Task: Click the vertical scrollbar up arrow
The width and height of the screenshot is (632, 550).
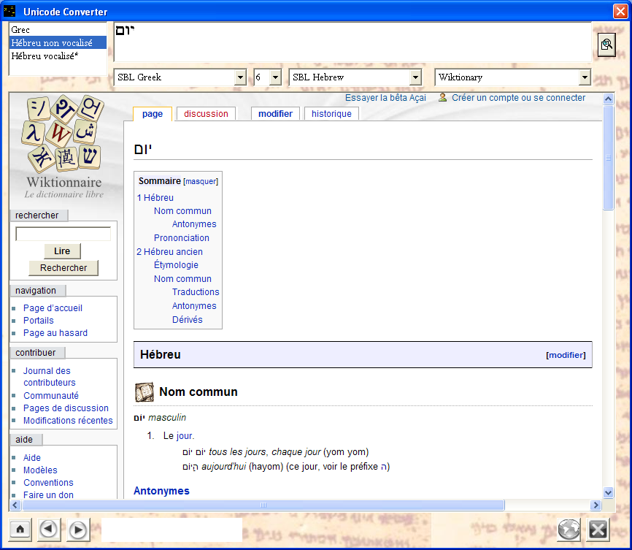Action: tap(608, 99)
